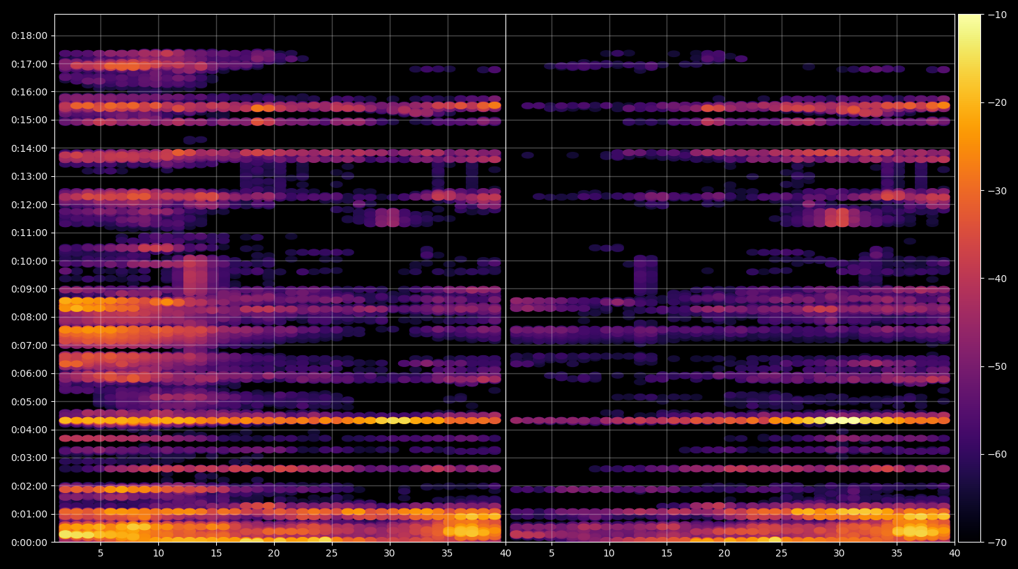Click x-axis label 15 of left heatmap
This screenshot has height=569, width=1018.
pyautogui.click(x=216, y=554)
